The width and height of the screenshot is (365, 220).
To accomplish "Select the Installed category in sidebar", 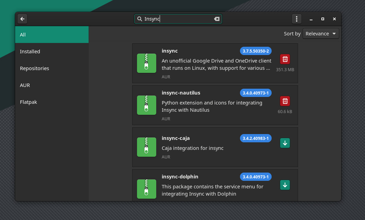I will (30, 52).
